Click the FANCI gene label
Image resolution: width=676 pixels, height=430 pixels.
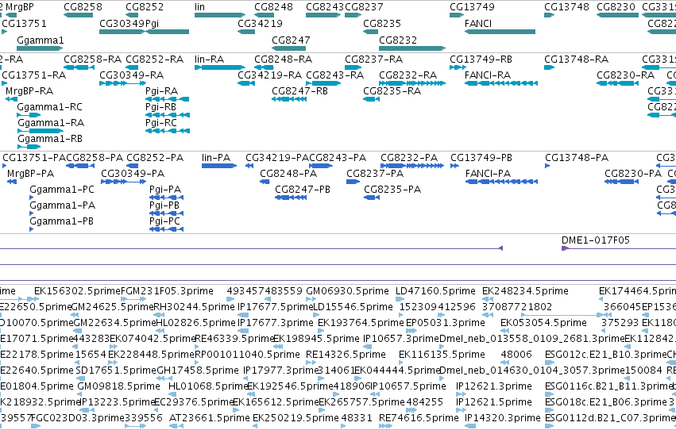pyautogui.click(x=478, y=24)
